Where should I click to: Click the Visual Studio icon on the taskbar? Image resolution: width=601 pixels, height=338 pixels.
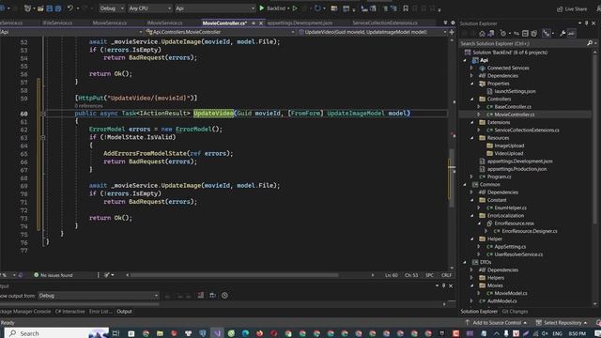click(x=217, y=333)
